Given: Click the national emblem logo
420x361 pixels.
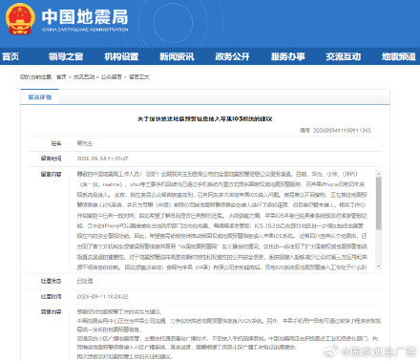Looking at the screenshot, I should (x=20, y=19).
